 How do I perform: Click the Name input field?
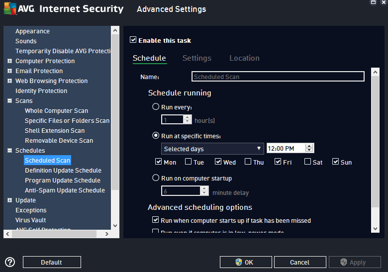click(x=278, y=77)
